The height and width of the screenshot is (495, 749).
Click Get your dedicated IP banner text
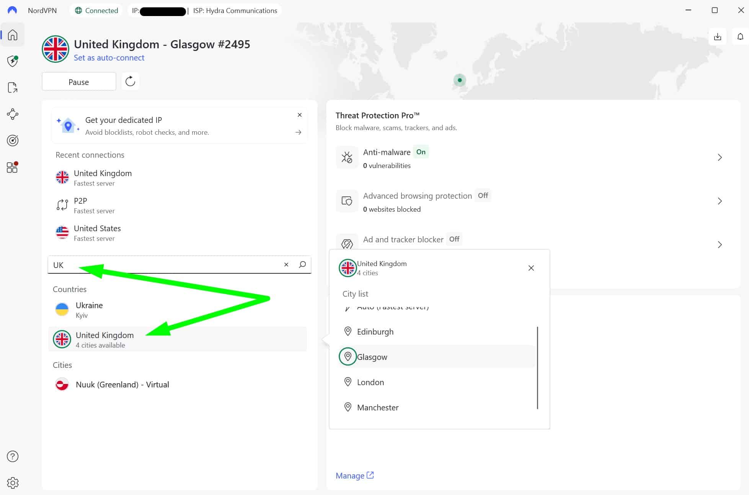(x=124, y=120)
